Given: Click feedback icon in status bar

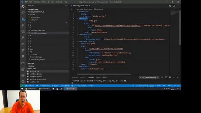Looking at the screenshot, I should click(x=175, y=86).
